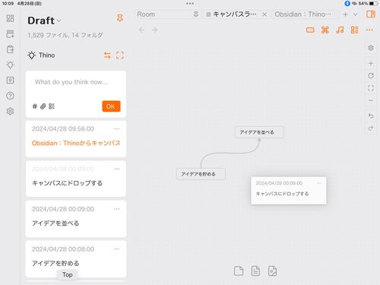The image size is (380, 285).
Task: Check the battery status indicator
Action: point(373,3)
